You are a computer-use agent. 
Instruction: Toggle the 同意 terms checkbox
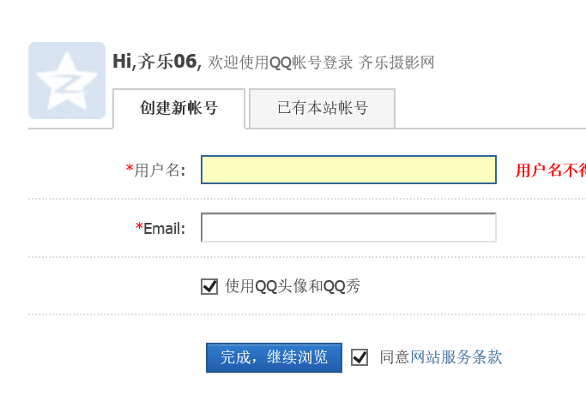click(359, 357)
